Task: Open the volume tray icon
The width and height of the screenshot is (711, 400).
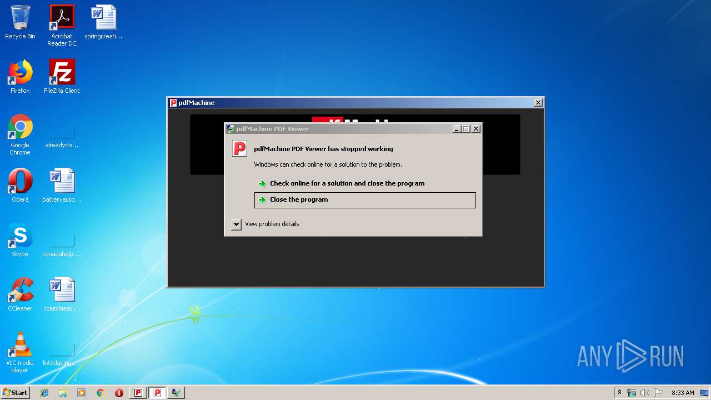Action: 645,393
